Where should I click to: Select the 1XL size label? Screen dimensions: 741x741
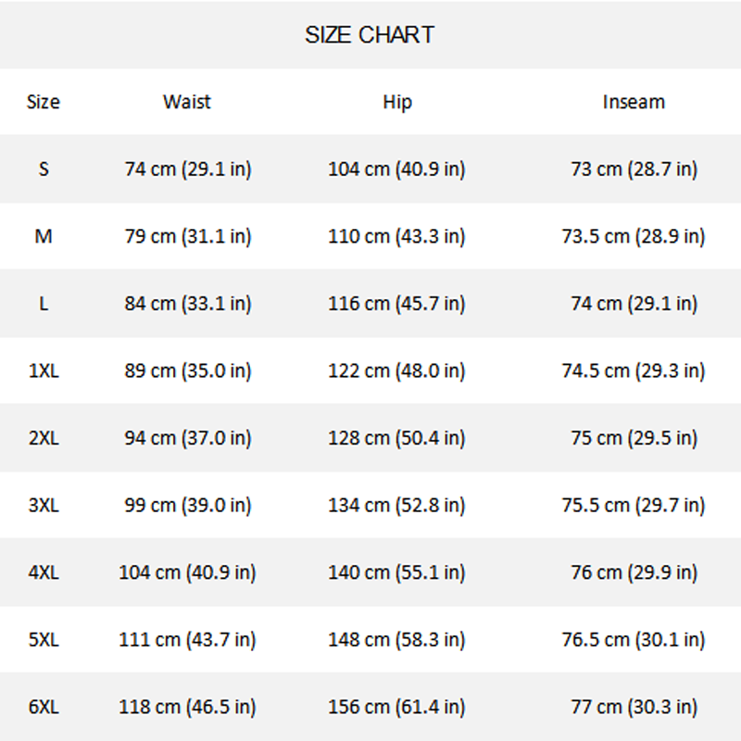click(x=44, y=370)
